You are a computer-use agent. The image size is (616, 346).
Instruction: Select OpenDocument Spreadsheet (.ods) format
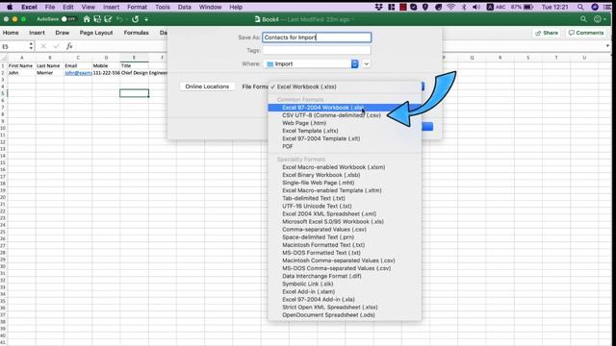[345, 315]
